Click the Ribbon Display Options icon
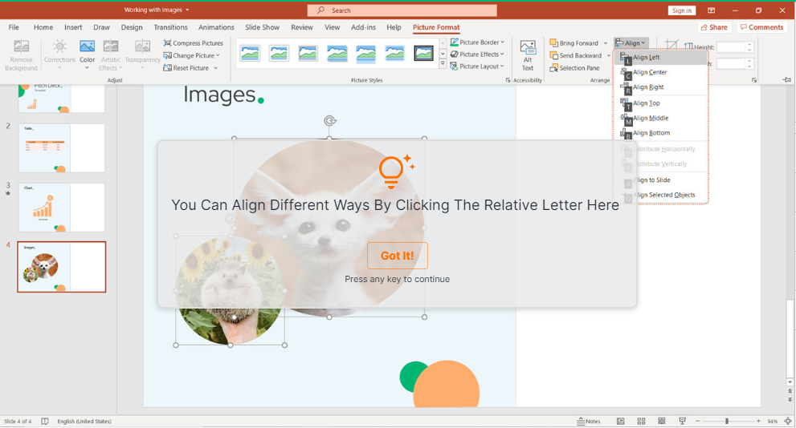 (x=711, y=10)
